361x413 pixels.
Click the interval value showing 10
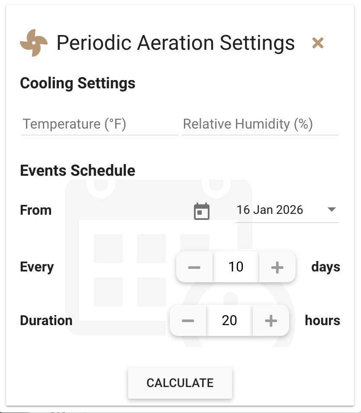tap(236, 267)
